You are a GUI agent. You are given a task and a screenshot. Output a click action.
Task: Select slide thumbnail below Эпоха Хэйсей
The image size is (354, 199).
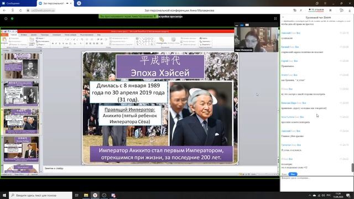point(21,149)
